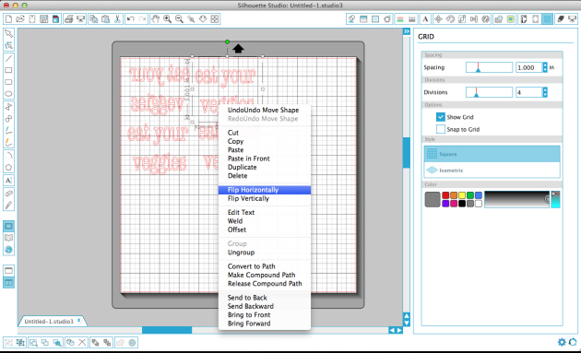Choose the Edit Points tool
Image resolution: width=581 pixels, height=353 pixels.
[8, 45]
